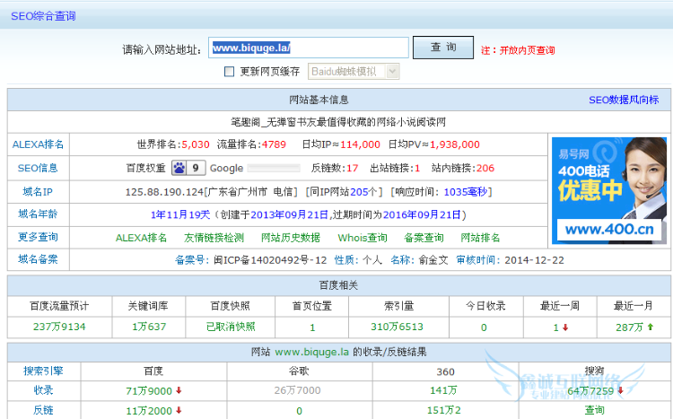
Task: Click green up arrow beside 287万
Action: click(x=651, y=327)
